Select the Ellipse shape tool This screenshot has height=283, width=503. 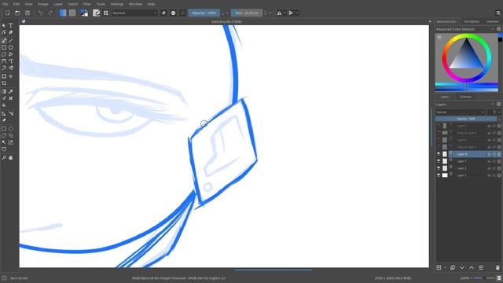coord(10,47)
